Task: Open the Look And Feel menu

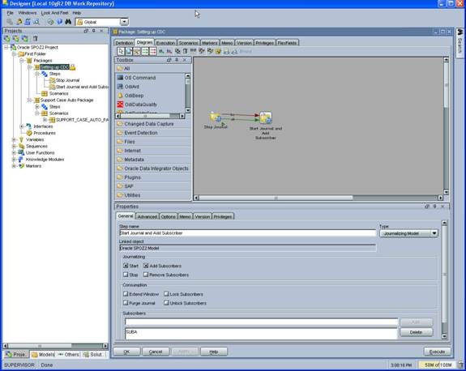Action: click(54, 13)
